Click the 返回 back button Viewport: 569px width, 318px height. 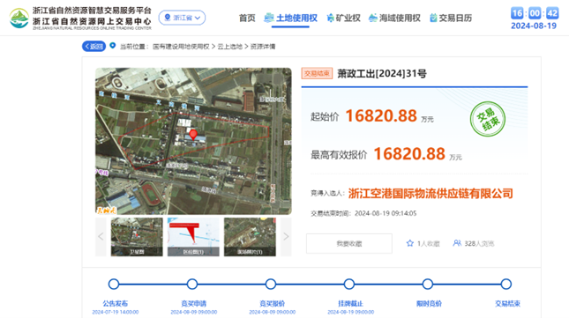coord(94,47)
